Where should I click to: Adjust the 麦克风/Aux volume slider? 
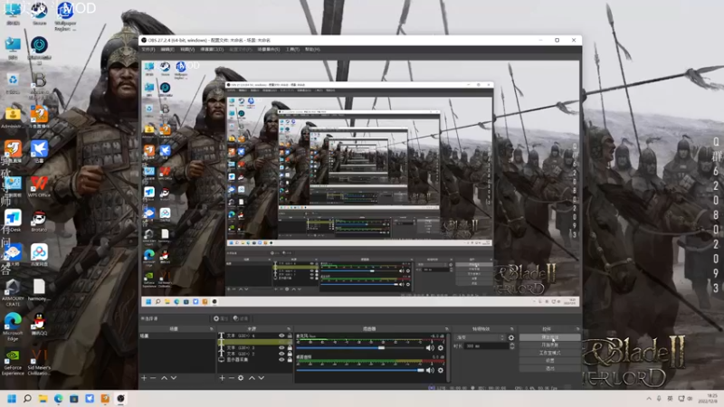[x=360, y=348]
